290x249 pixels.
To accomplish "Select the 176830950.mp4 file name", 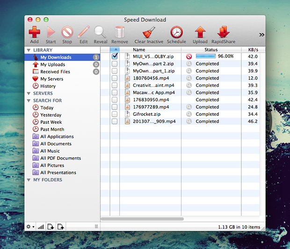I will tap(151, 100).
